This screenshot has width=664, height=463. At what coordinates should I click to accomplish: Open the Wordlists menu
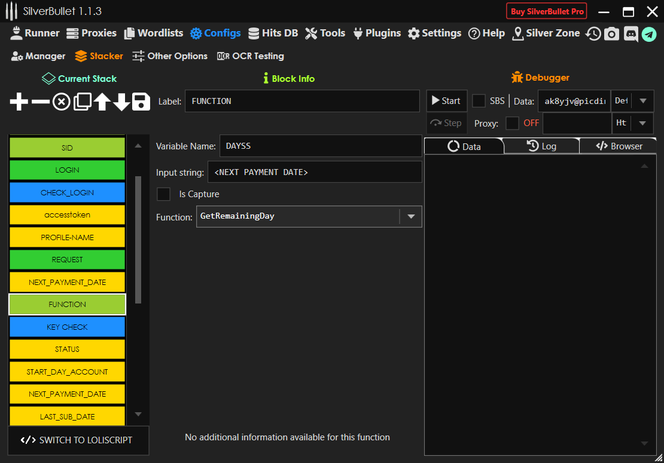click(154, 33)
